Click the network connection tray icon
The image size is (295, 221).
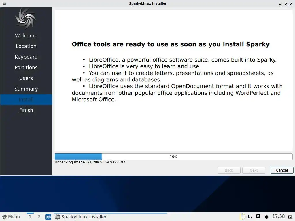click(x=250, y=216)
